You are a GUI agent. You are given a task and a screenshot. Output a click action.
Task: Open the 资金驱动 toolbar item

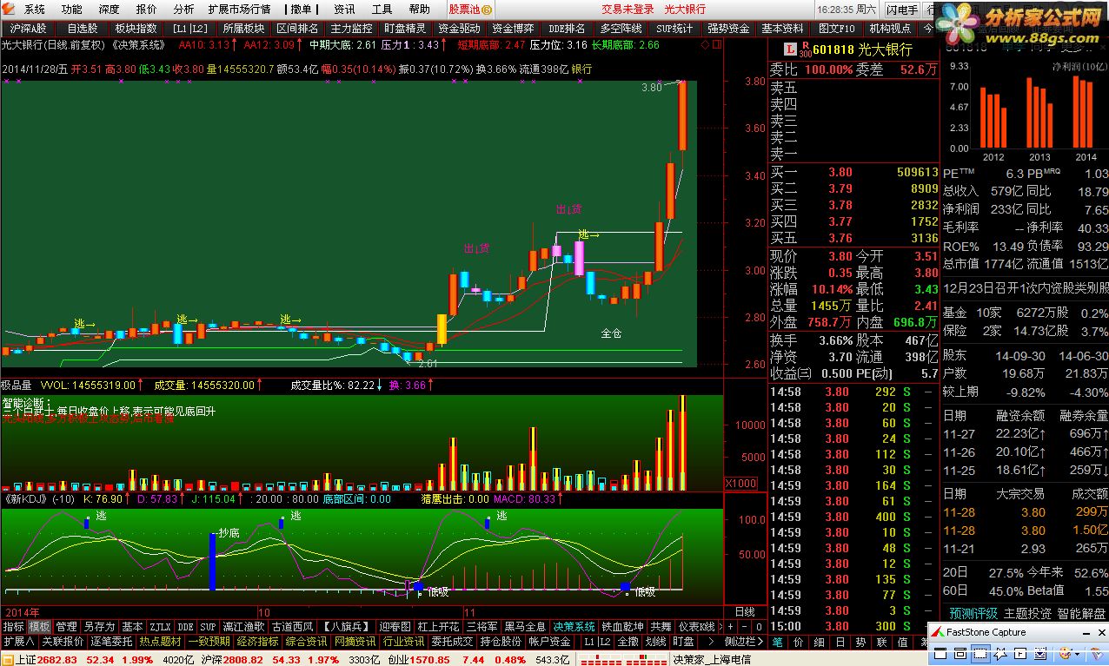point(459,28)
